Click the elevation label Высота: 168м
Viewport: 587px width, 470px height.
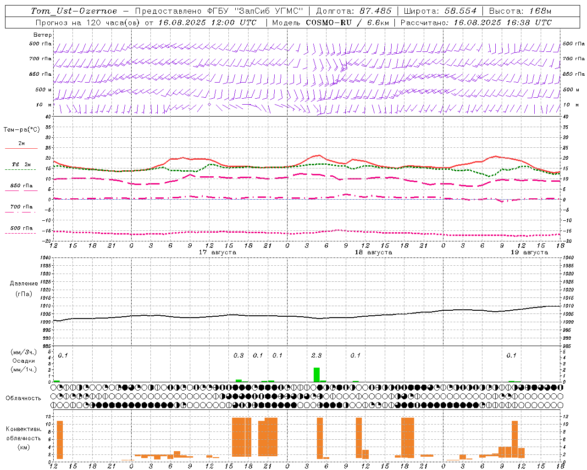pyautogui.click(x=520, y=11)
